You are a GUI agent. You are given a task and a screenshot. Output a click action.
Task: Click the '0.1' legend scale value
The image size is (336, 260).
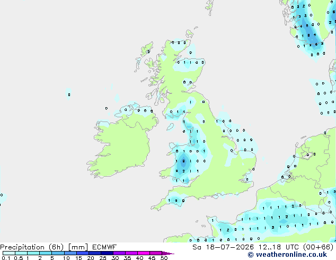(x=5, y=258)
